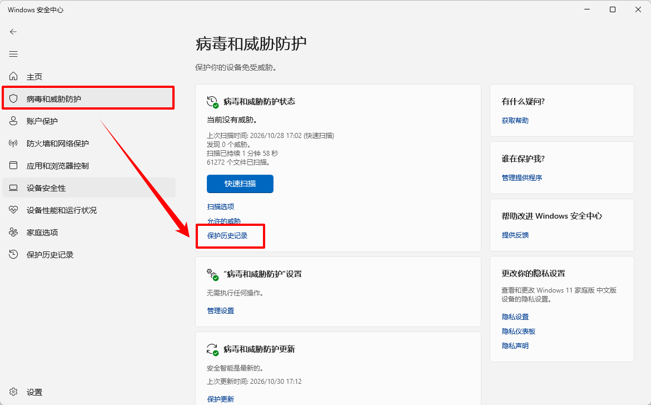Image resolution: width=651 pixels, height=405 pixels.
Task: Open 账户保护 from the sidebar
Action: (89, 121)
